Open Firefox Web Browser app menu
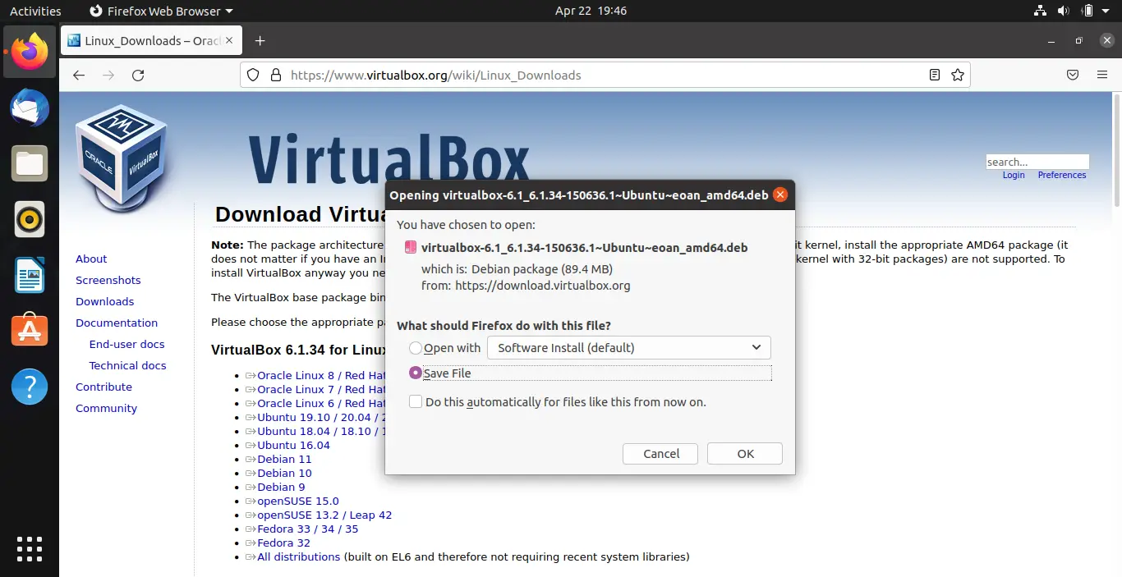The height and width of the screenshot is (577, 1122). 160,11
